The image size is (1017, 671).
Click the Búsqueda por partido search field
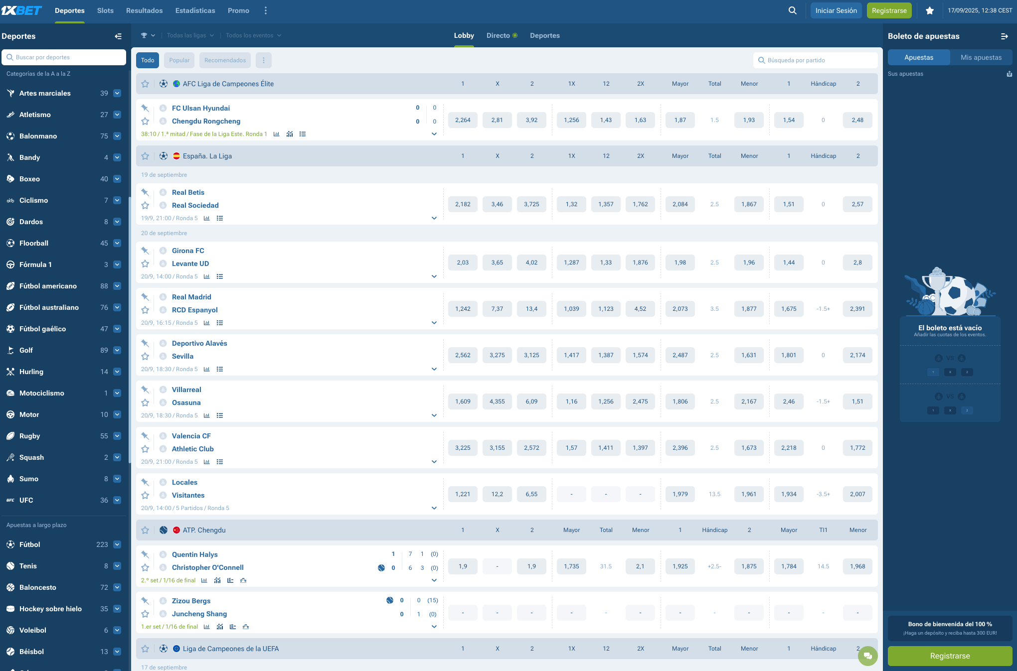point(815,60)
